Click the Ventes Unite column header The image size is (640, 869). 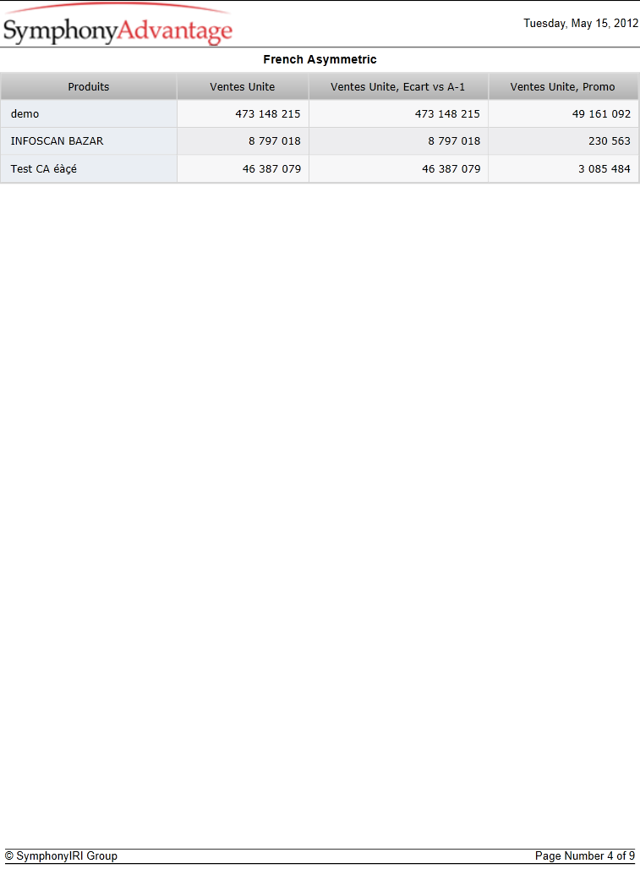[243, 86]
